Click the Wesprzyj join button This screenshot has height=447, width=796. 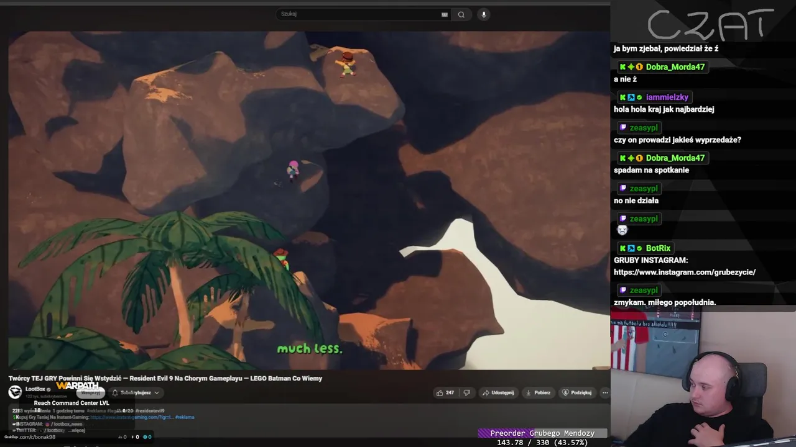[x=90, y=392]
